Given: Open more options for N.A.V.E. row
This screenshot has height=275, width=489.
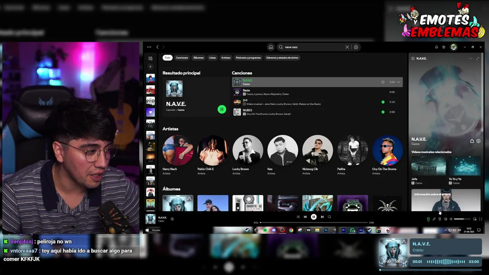Looking at the screenshot, I should (398, 82).
